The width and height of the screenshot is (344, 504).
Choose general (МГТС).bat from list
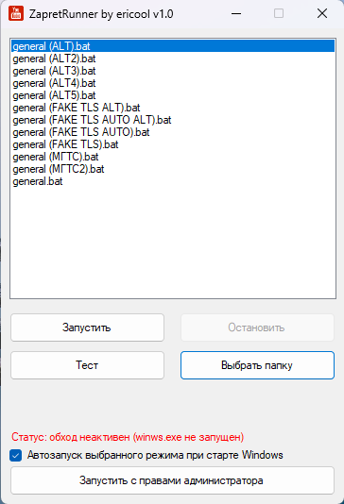[173, 157]
